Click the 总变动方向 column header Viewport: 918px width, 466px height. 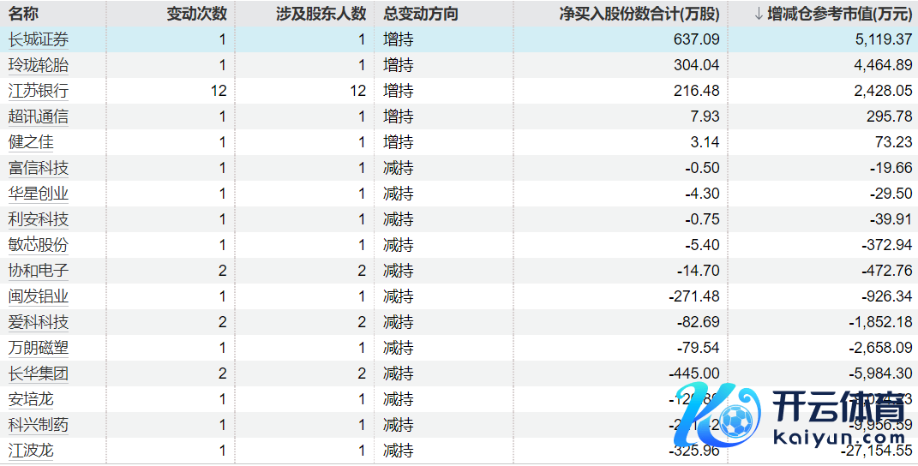point(421,14)
